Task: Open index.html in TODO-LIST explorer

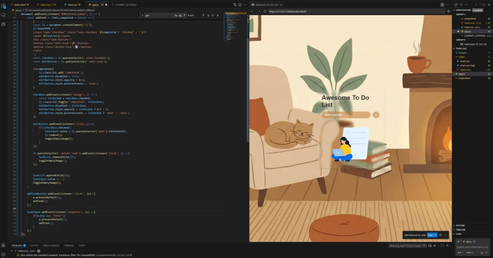Action: [464, 78]
